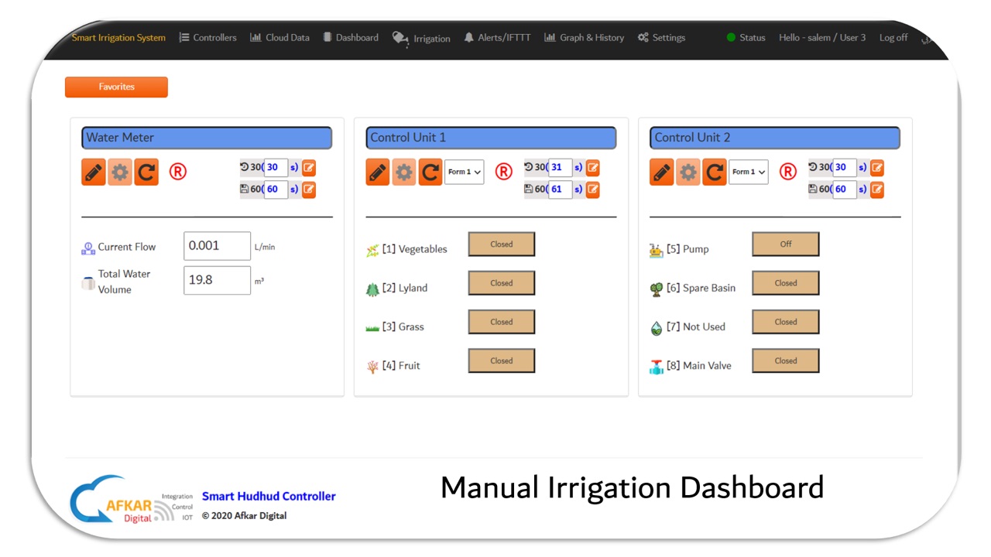Click the refresh arrow icon in Control Unit 2
Viewport: 991px width, 557px height.
pos(715,172)
